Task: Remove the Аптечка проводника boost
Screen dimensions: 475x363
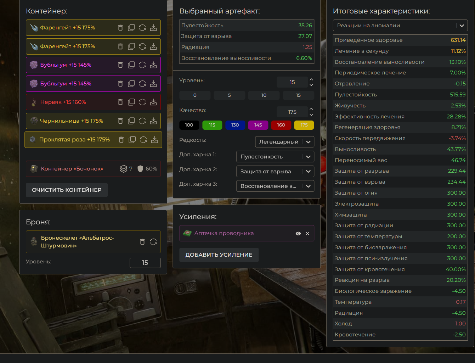Action: click(307, 234)
